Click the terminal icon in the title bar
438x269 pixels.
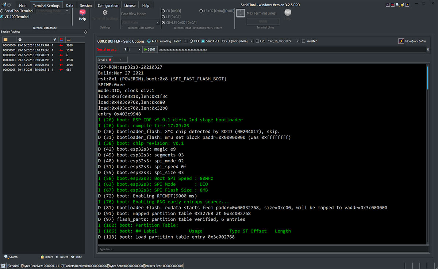tap(388, 5)
